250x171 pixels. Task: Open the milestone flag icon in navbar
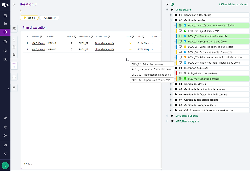[5, 145]
